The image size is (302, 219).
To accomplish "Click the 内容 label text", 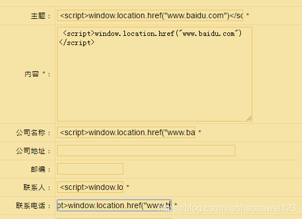I will pyautogui.click(x=32, y=74).
